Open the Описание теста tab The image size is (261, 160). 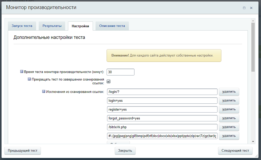(112, 26)
